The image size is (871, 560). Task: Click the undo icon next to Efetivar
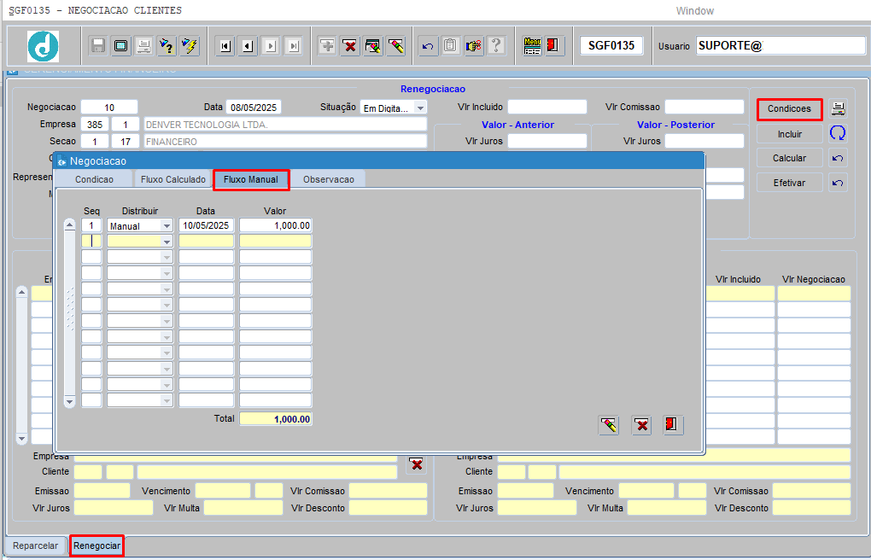838,182
